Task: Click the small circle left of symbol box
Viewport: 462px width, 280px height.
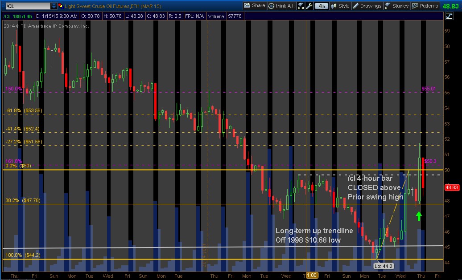Action: 3,6
